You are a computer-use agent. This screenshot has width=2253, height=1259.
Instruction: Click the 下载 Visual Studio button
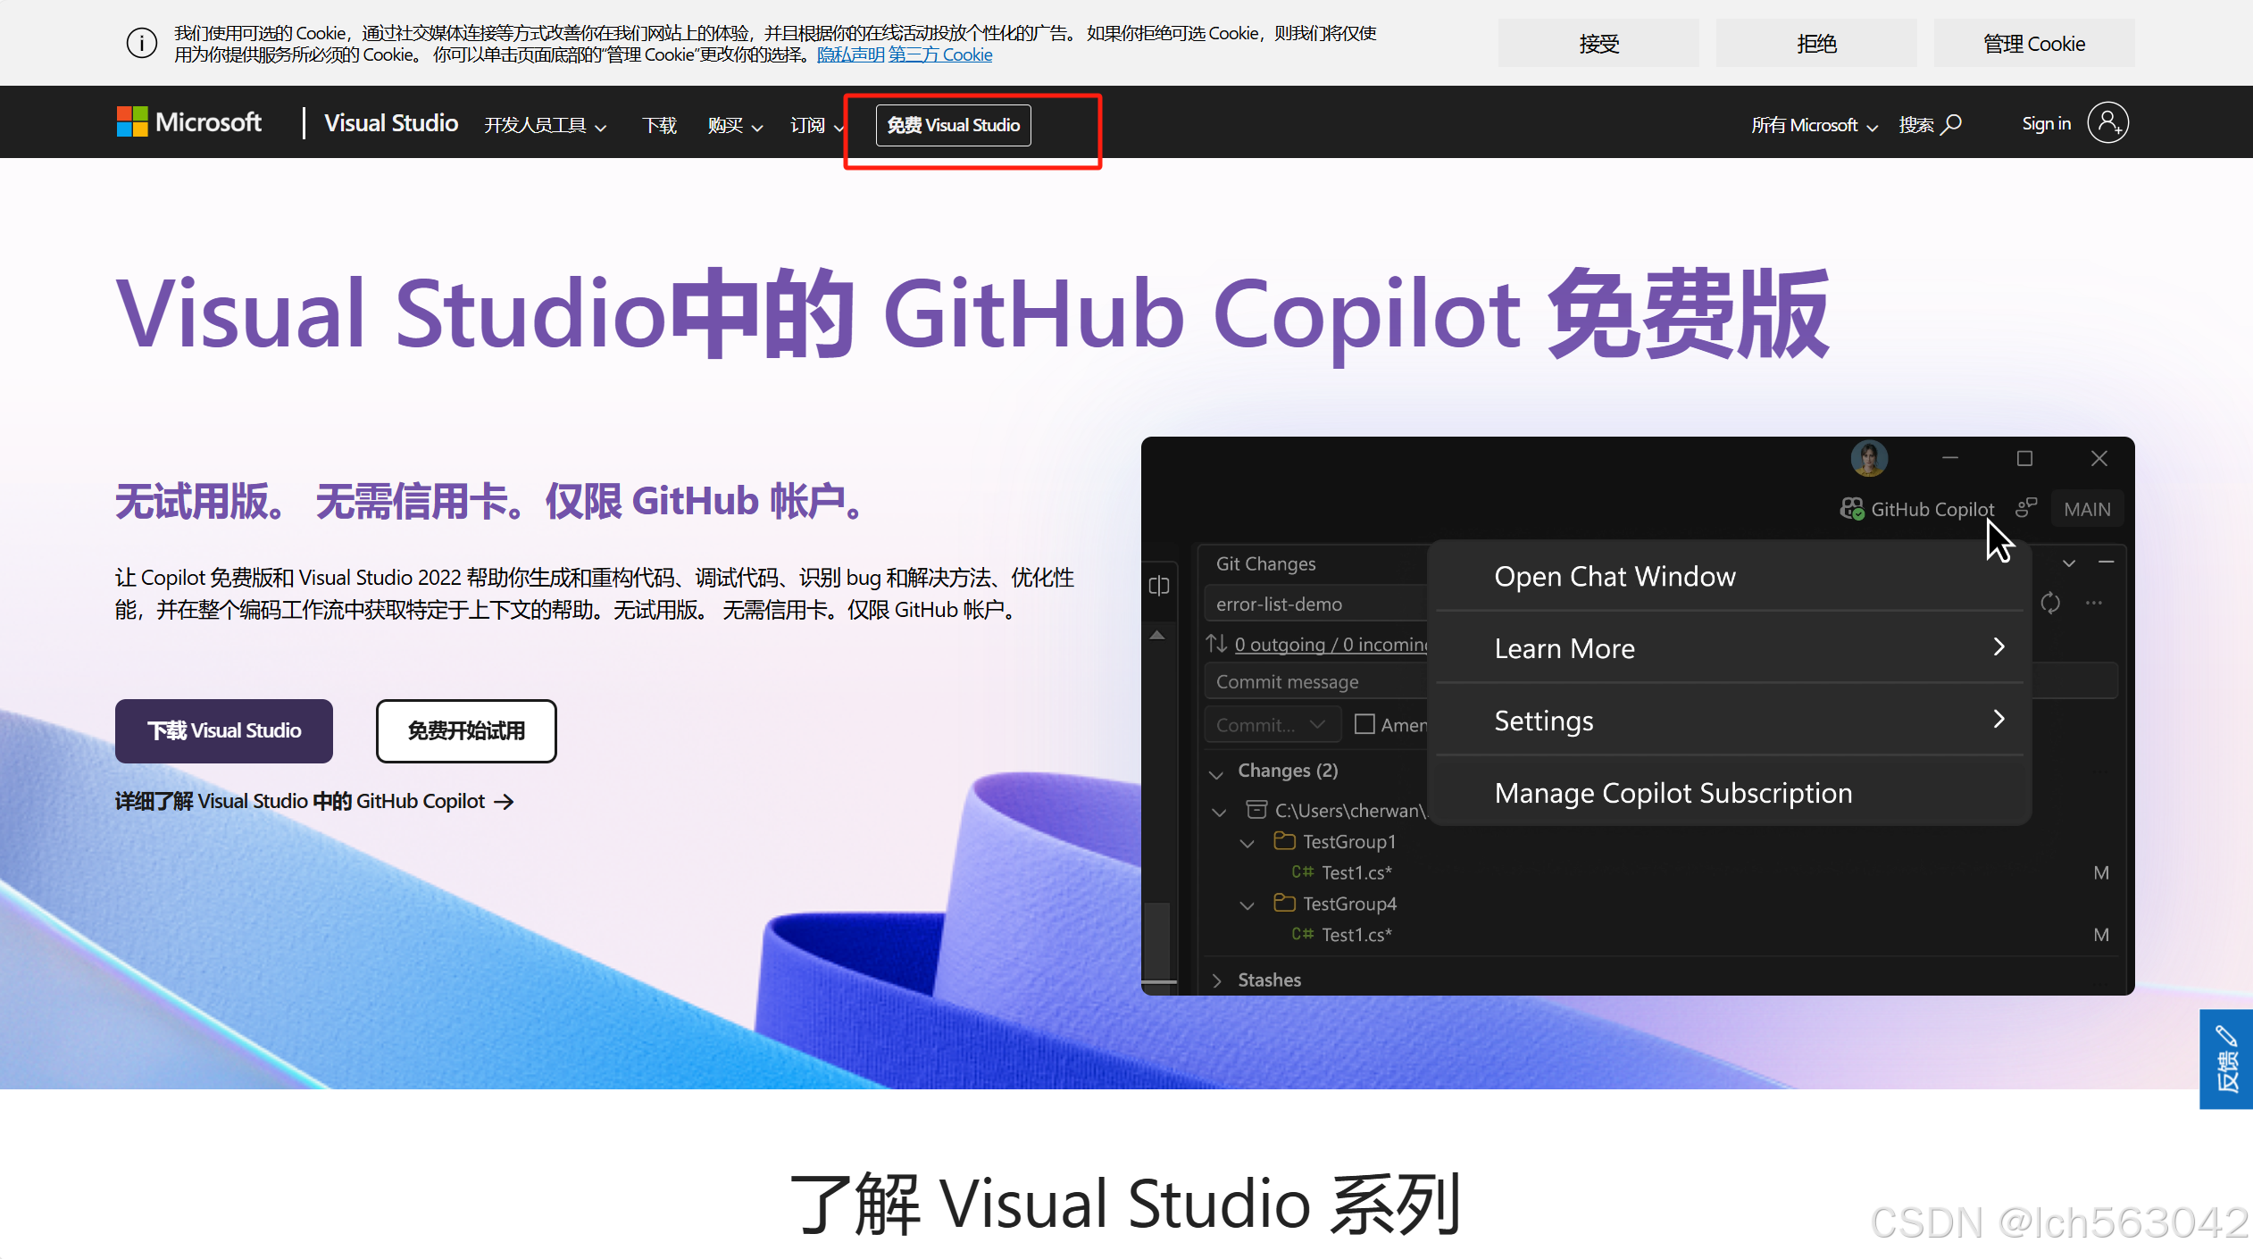pos(224,731)
